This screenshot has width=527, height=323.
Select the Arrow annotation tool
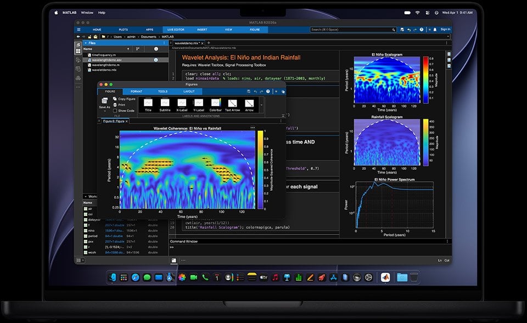click(249, 104)
